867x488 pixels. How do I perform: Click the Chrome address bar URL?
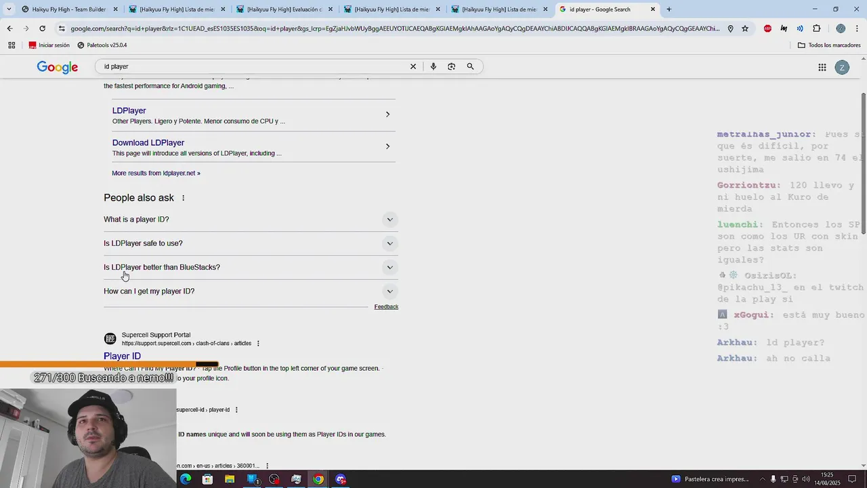click(x=395, y=28)
